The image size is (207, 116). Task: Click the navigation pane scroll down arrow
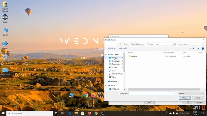click(x=124, y=89)
